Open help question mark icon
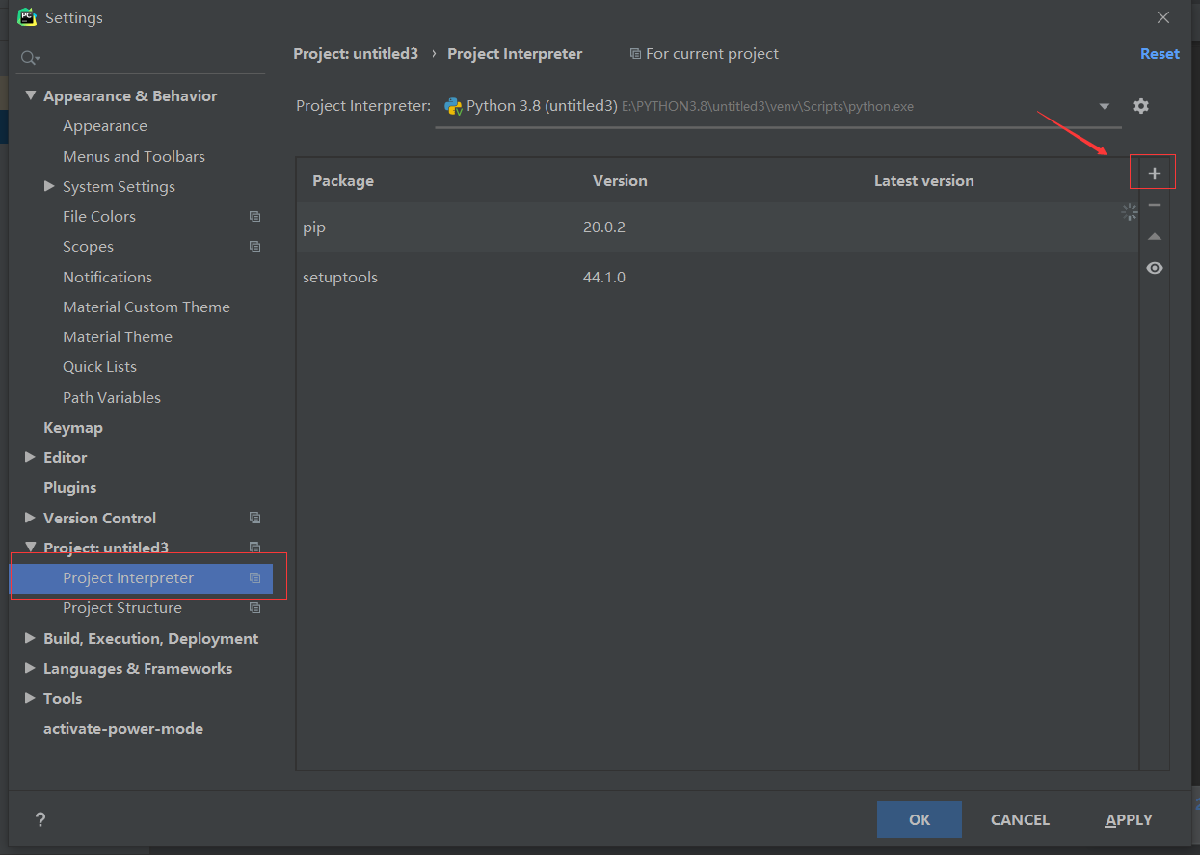 tap(40, 819)
